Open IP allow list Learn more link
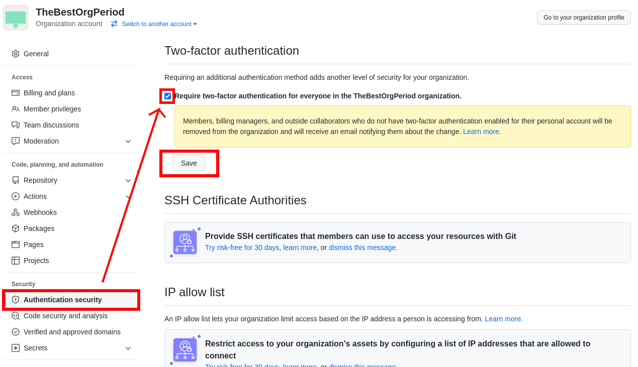 coord(504,319)
